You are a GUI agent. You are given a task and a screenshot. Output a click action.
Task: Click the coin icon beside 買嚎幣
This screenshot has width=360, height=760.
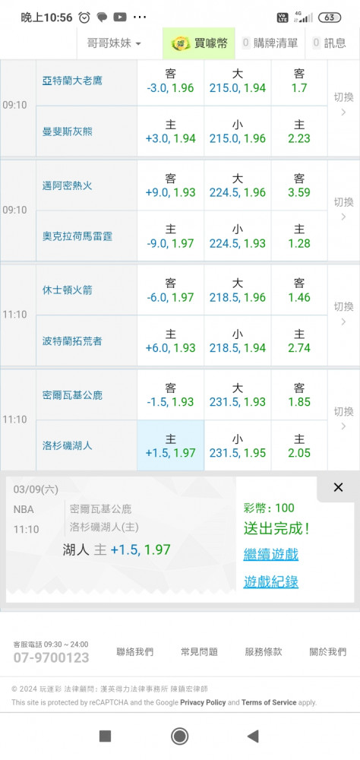(x=180, y=43)
